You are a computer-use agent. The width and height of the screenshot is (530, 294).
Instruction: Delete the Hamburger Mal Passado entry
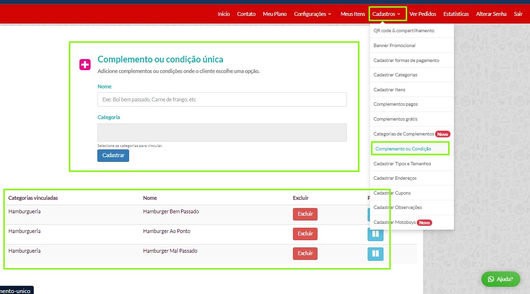click(305, 254)
